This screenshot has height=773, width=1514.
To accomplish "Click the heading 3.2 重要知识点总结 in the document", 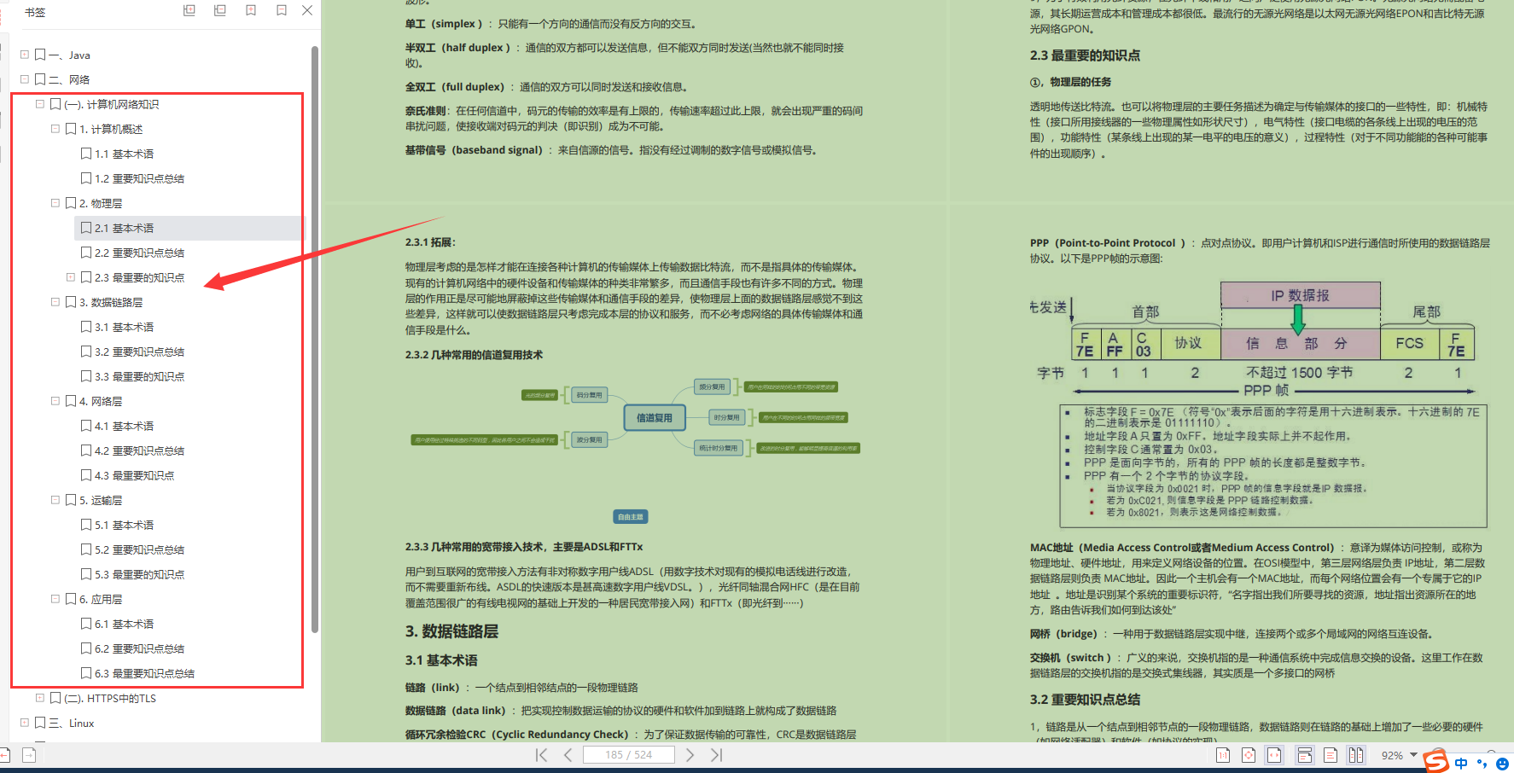I will click(1085, 700).
